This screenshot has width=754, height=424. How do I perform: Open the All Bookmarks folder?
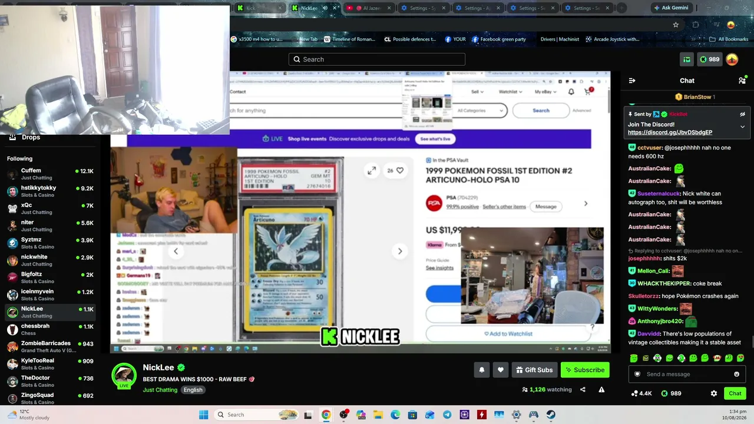click(729, 39)
